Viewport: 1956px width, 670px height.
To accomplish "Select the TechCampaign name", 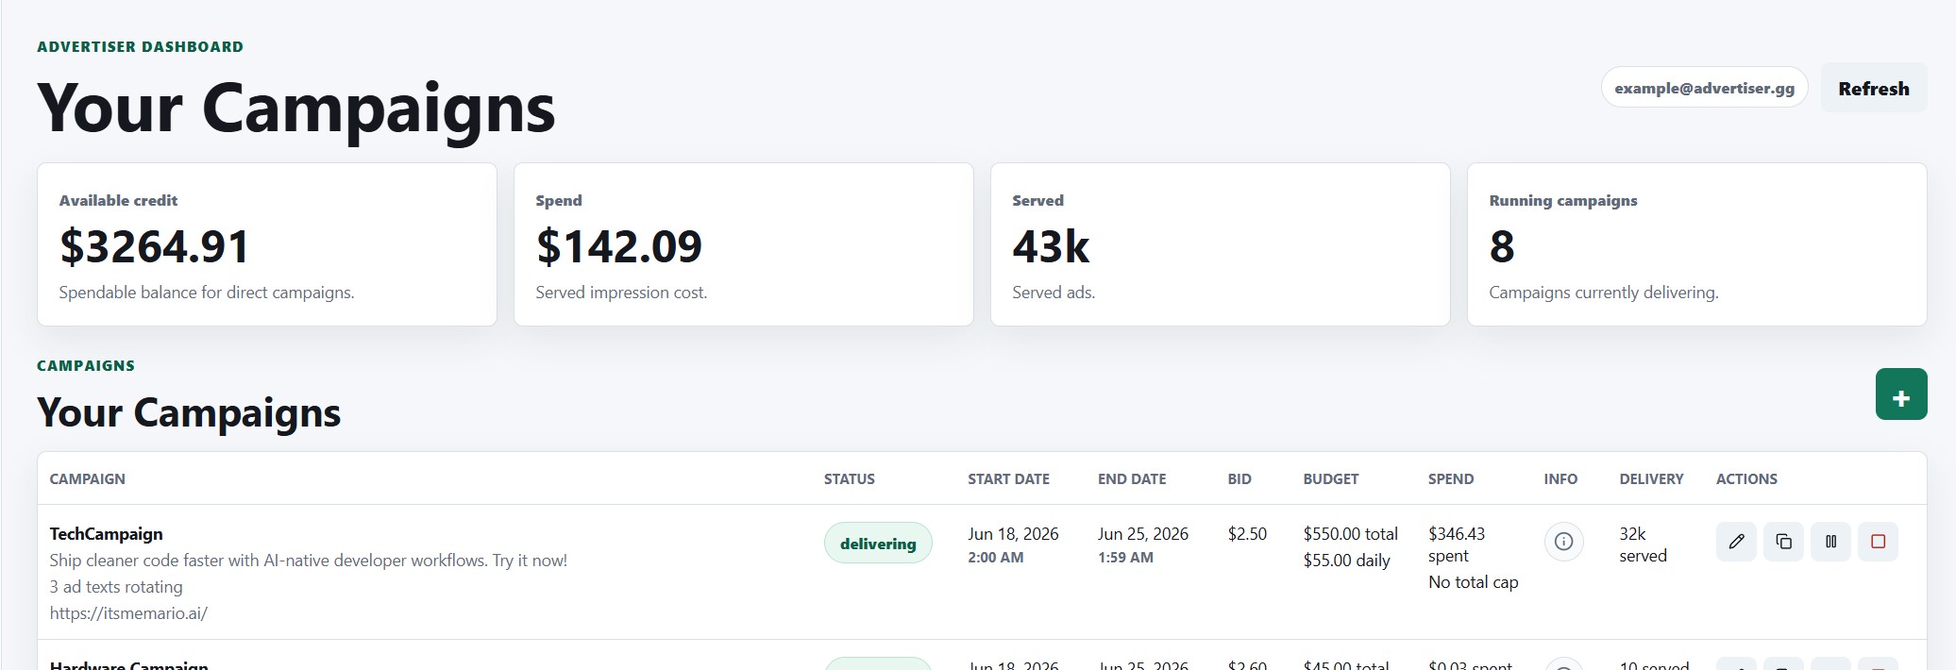I will click(x=106, y=534).
